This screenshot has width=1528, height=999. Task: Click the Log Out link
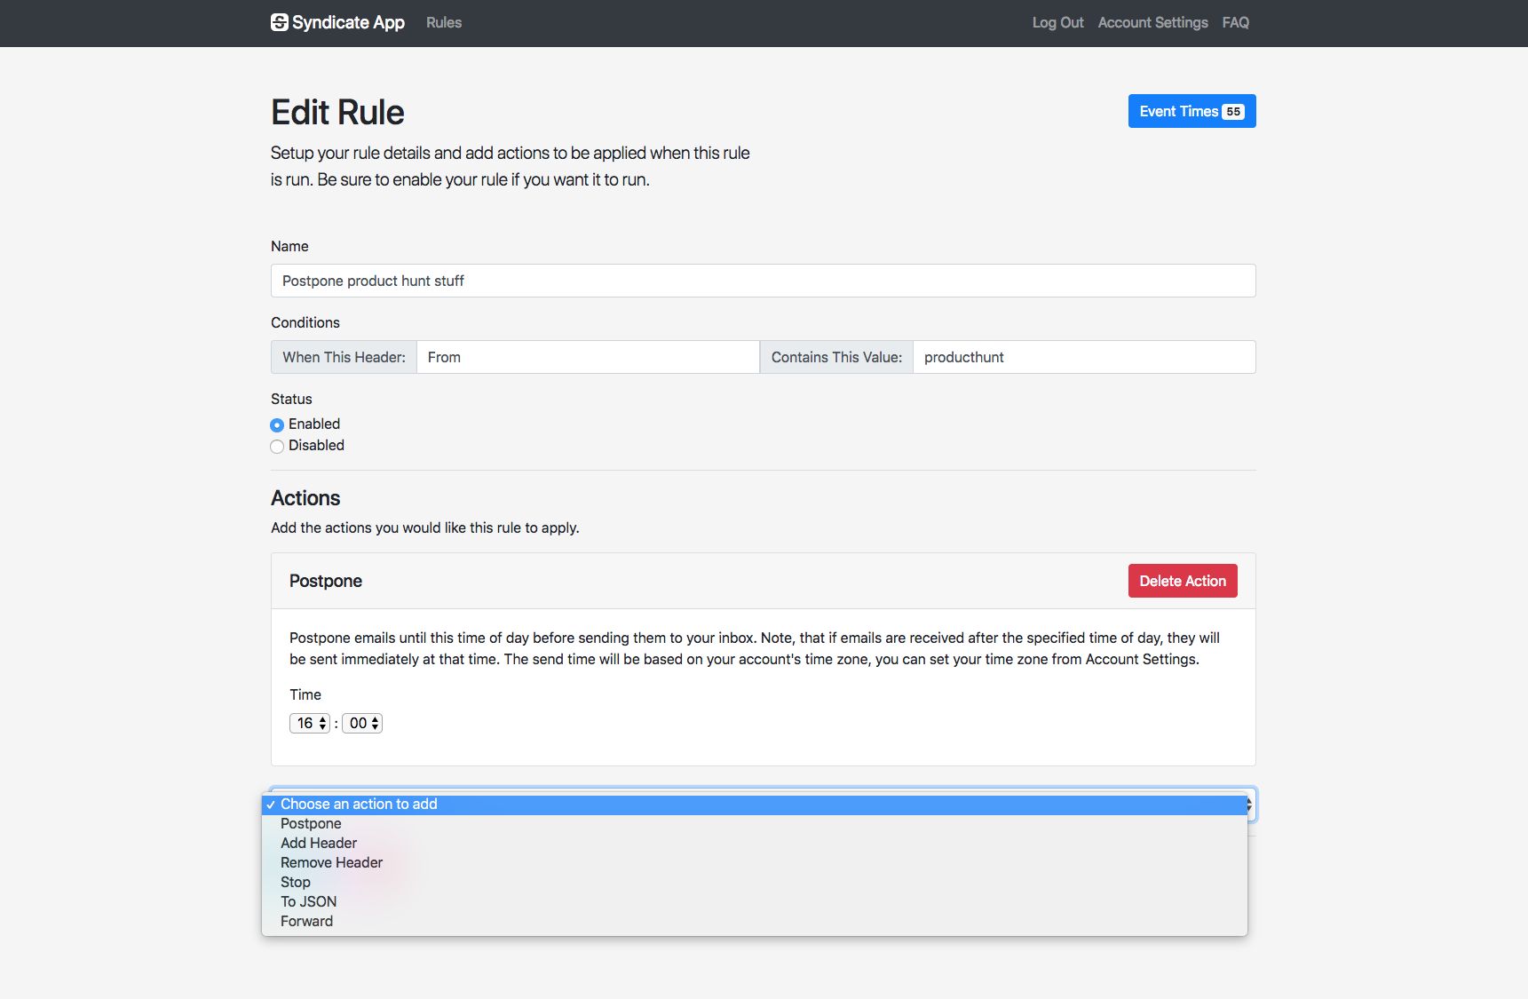(x=1057, y=22)
